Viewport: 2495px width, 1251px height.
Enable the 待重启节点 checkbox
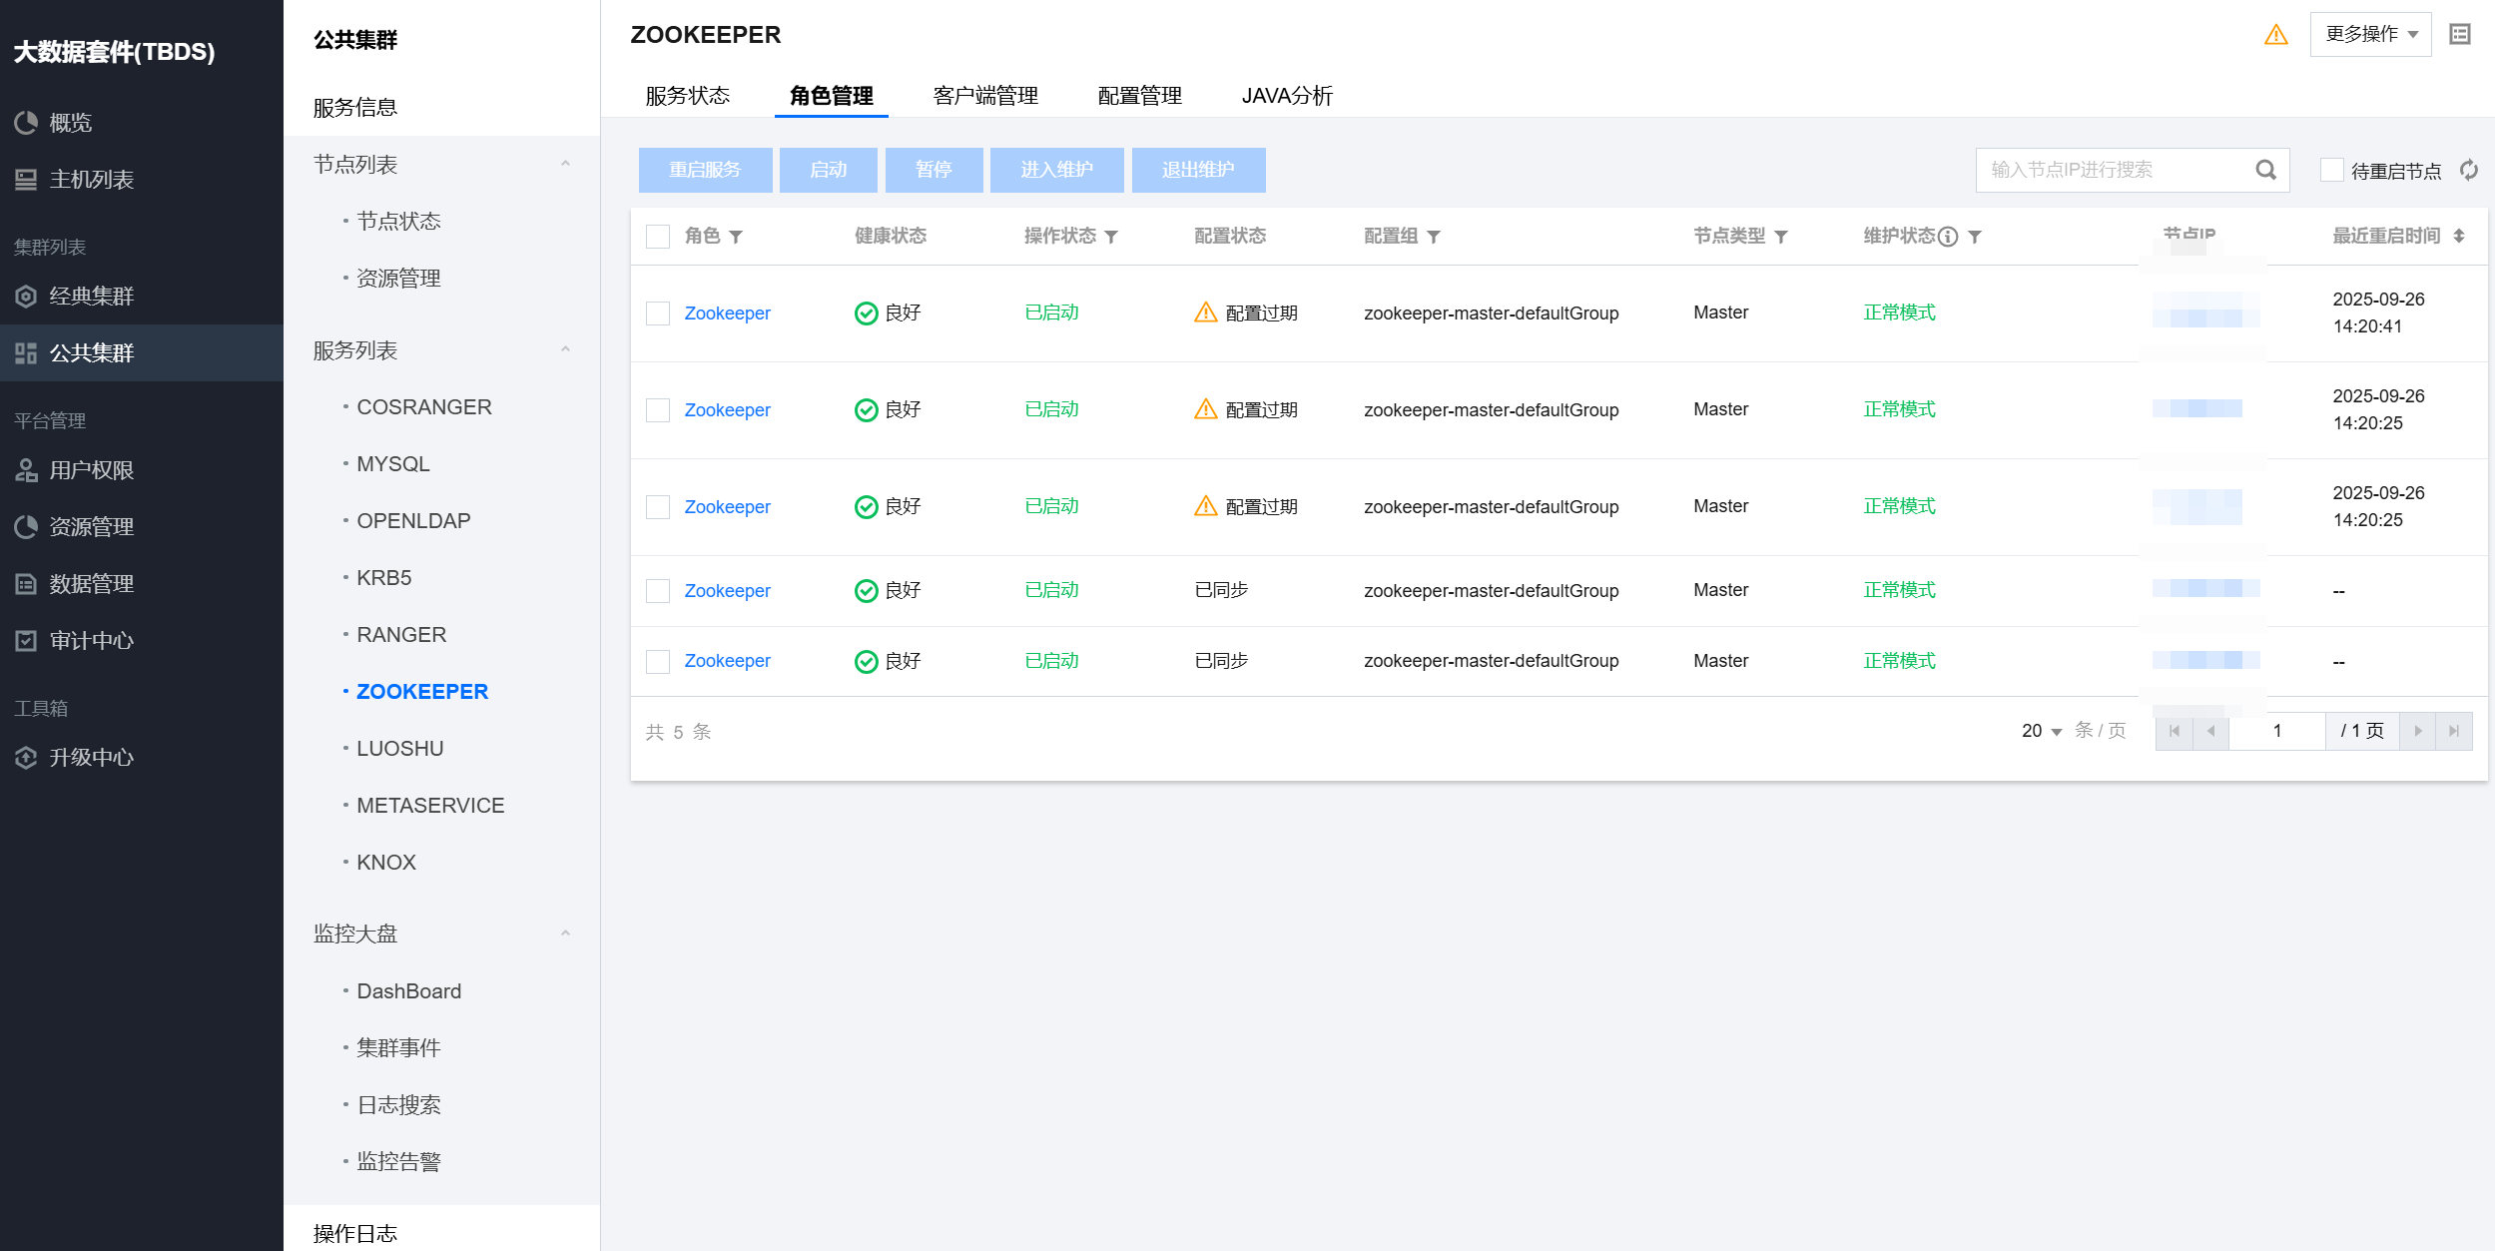point(2331,170)
